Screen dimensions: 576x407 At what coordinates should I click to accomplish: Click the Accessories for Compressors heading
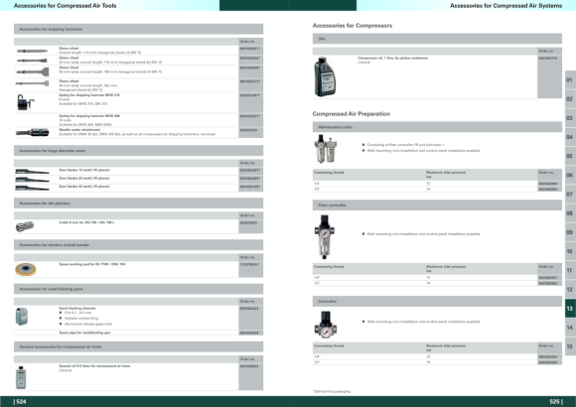(353, 26)
